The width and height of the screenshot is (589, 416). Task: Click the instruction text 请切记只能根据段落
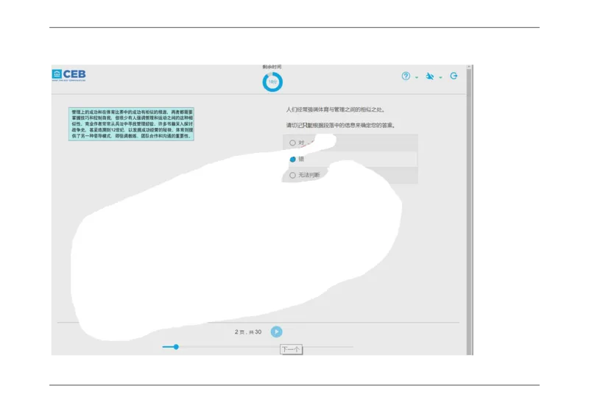pyautogui.click(x=340, y=125)
